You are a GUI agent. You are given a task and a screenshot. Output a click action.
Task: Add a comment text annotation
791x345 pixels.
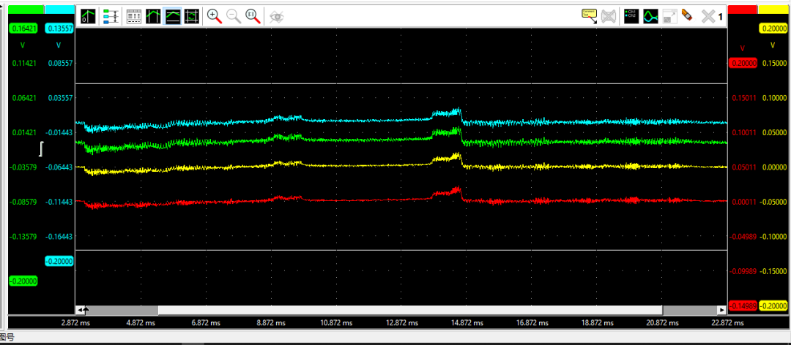(x=589, y=16)
